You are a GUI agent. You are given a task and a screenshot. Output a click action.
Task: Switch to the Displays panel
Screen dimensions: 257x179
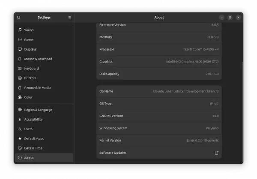[x=44, y=49]
